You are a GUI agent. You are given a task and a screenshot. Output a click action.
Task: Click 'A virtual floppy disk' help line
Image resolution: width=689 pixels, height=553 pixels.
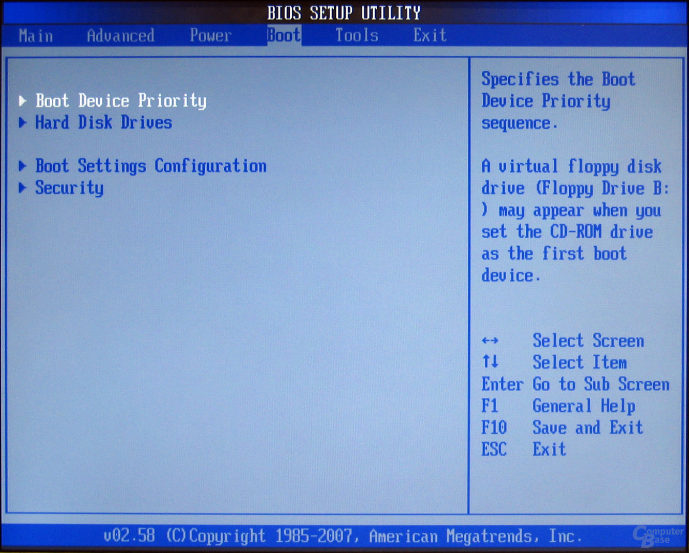[571, 166]
